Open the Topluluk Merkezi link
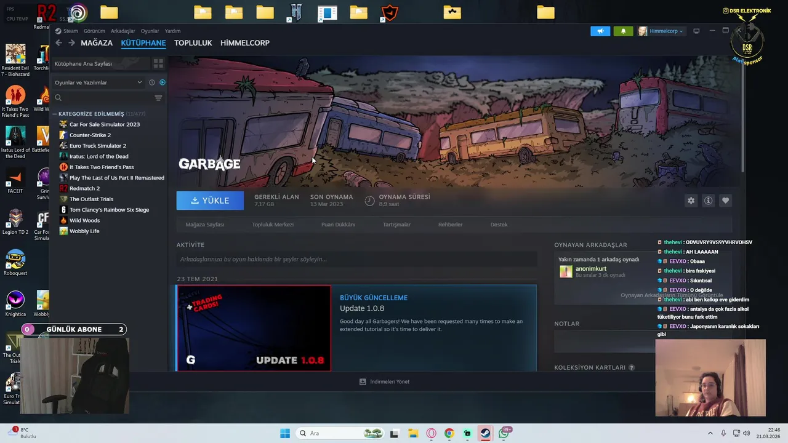Viewport: 788px width, 443px height. coord(273,225)
